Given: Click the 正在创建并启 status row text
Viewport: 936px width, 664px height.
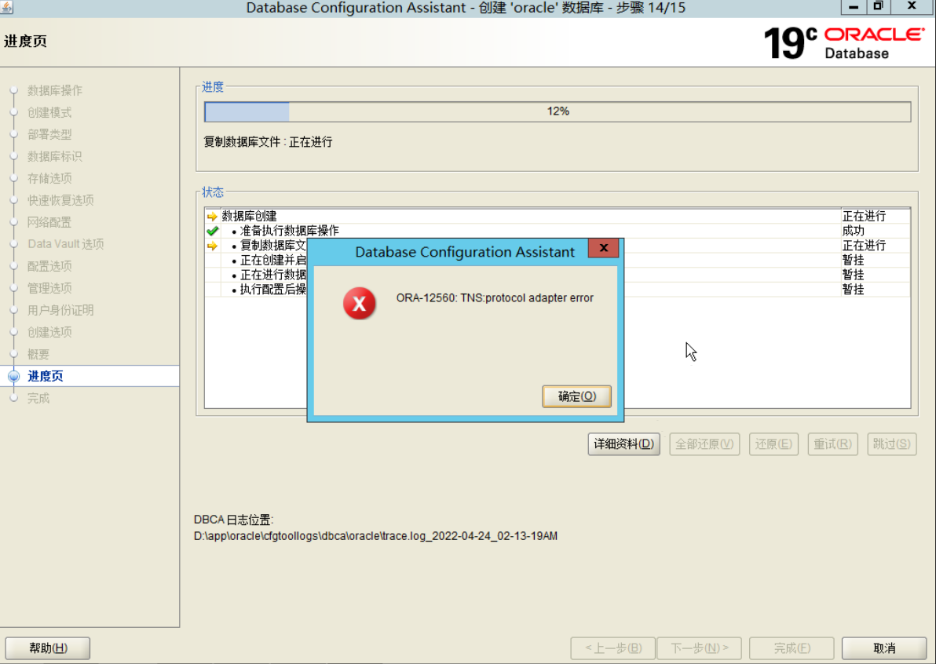Looking at the screenshot, I should [x=272, y=260].
